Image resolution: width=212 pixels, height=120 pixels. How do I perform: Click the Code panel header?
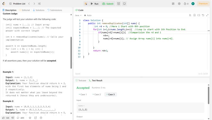[79, 10]
